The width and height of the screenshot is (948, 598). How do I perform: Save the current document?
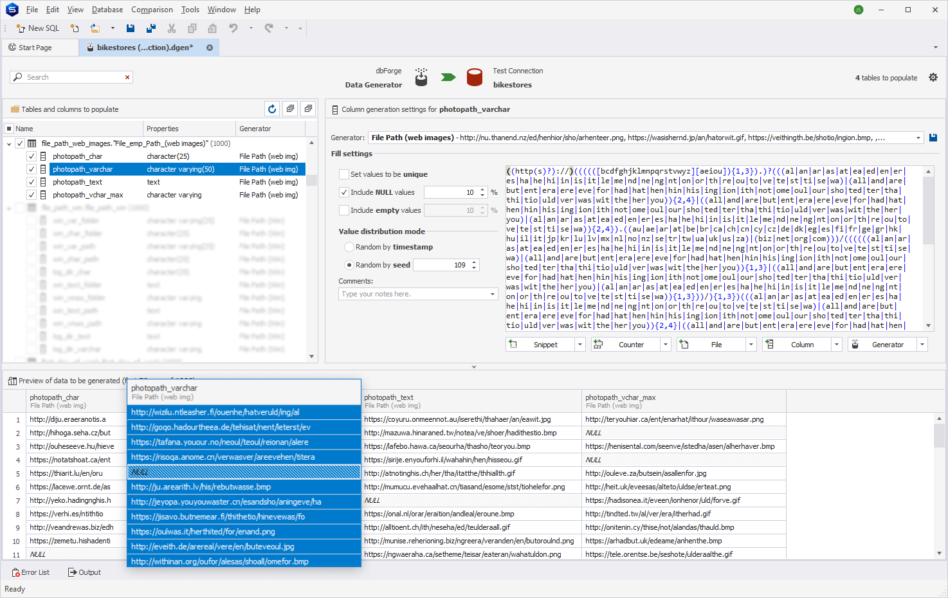click(131, 28)
